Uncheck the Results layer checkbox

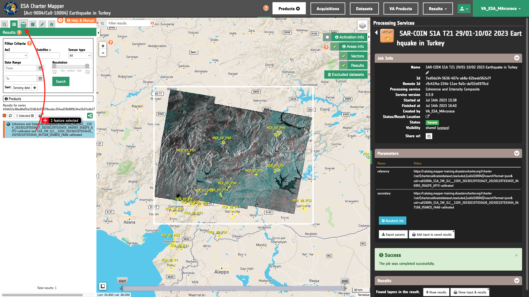(343, 65)
